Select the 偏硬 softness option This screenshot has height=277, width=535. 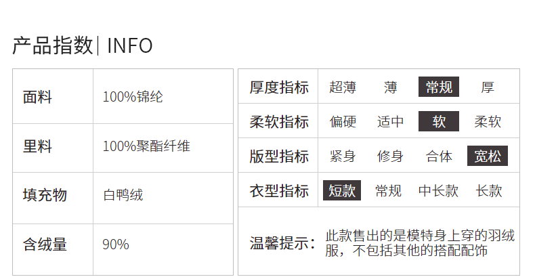[343, 121]
